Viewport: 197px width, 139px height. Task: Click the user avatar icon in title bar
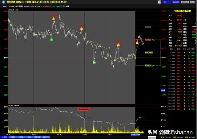tap(159, 2)
